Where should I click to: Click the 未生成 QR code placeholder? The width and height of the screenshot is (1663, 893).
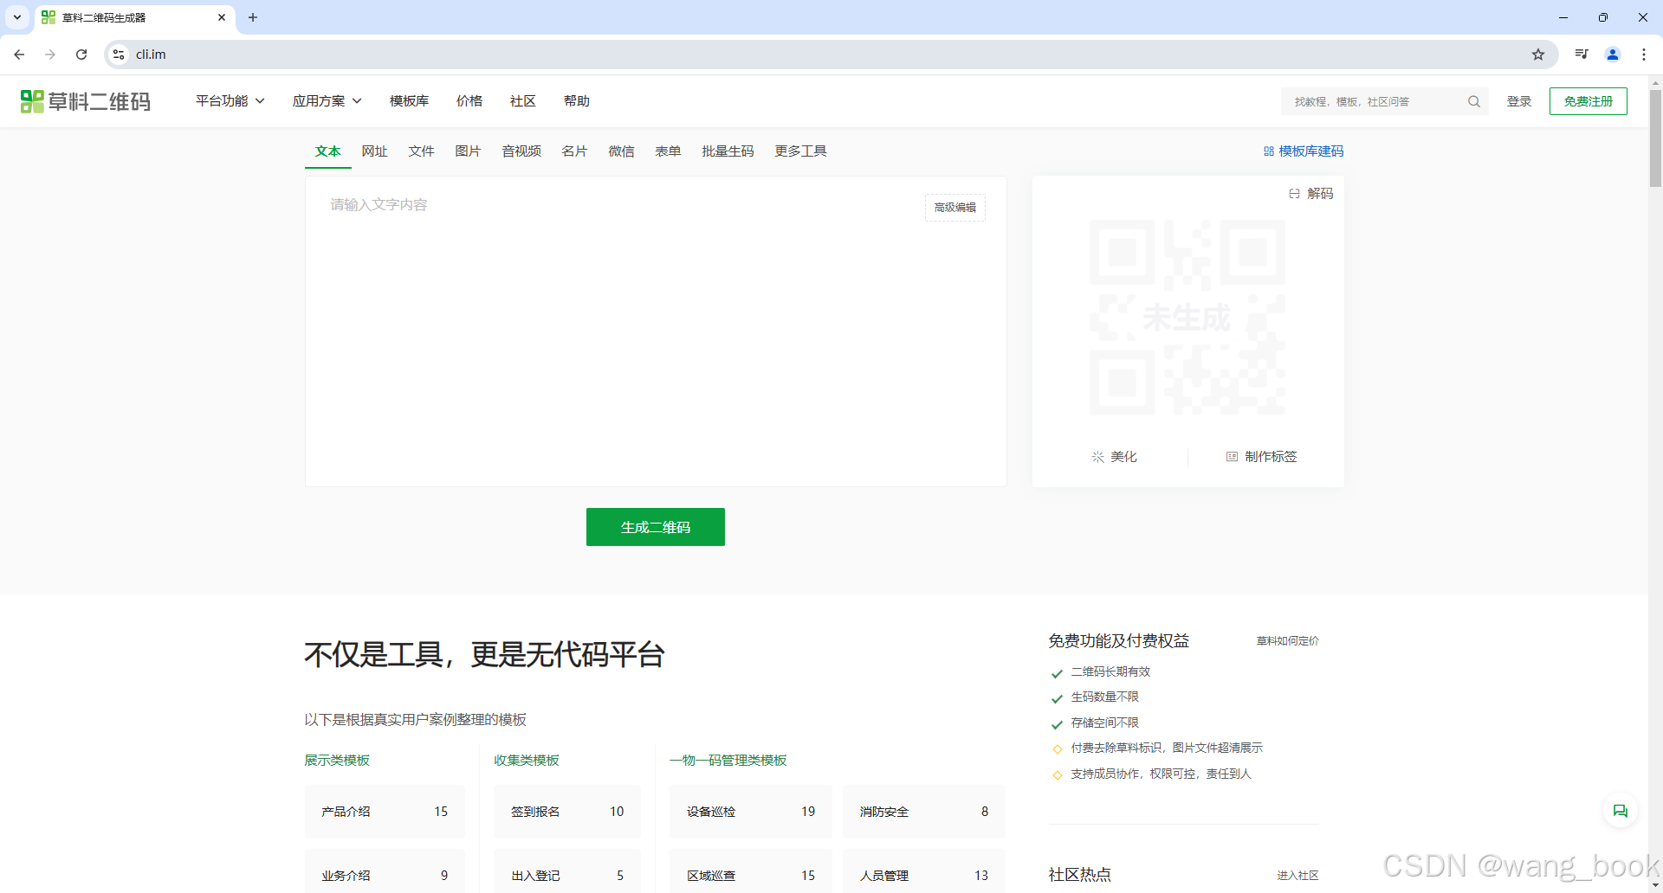click(1187, 318)
